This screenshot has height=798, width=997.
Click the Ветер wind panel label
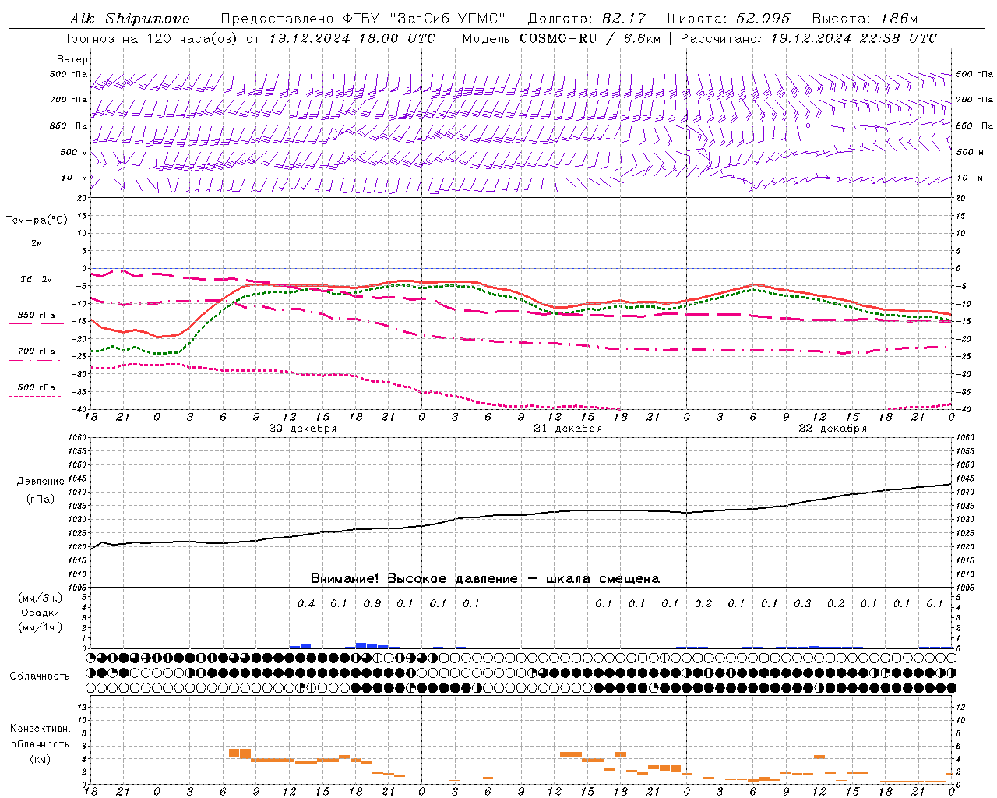click(72, 59)
